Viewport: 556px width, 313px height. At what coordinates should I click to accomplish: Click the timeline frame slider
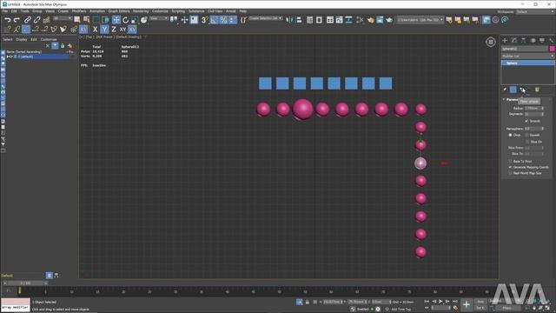coord(26,283)
